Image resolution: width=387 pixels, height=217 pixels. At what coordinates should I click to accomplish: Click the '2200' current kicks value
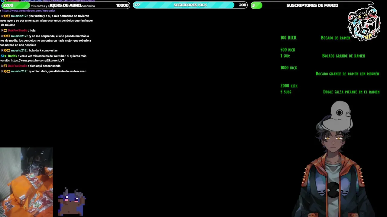point(8,5)
